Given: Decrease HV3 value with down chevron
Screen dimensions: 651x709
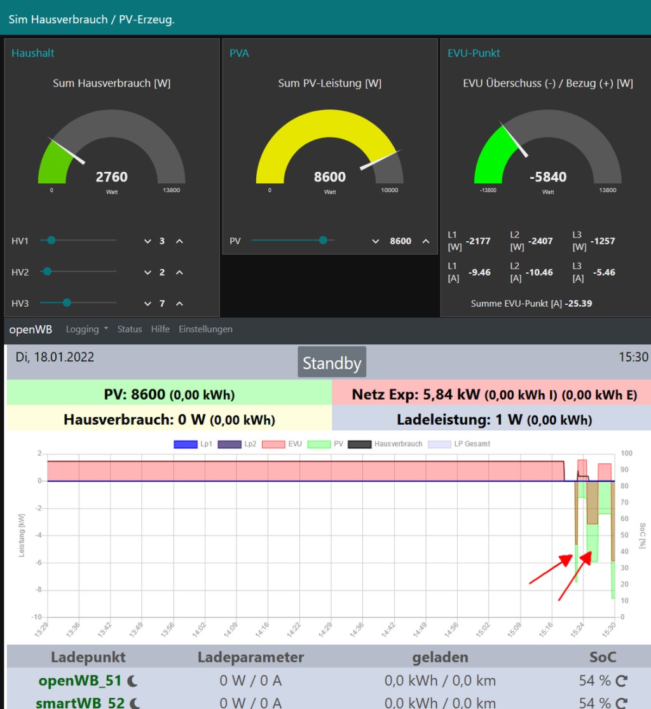Looking at the screenshot, I should tap(147, 304).
